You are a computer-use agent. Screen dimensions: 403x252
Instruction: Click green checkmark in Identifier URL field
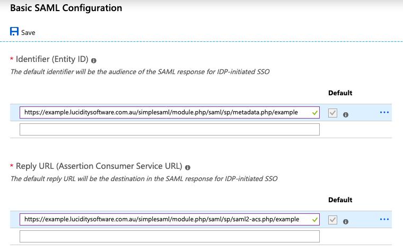315,112
